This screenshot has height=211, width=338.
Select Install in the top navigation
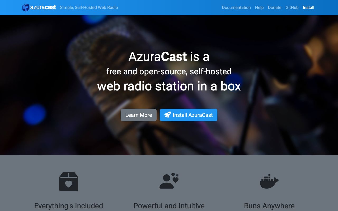(308, 8)
